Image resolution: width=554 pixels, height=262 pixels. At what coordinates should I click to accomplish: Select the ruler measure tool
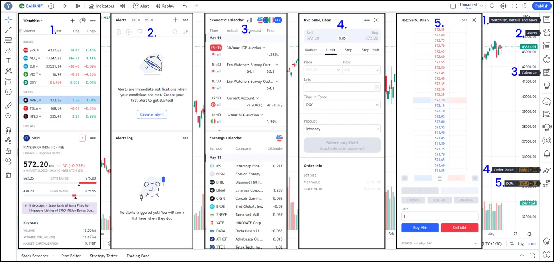click(x=8, y=106)
